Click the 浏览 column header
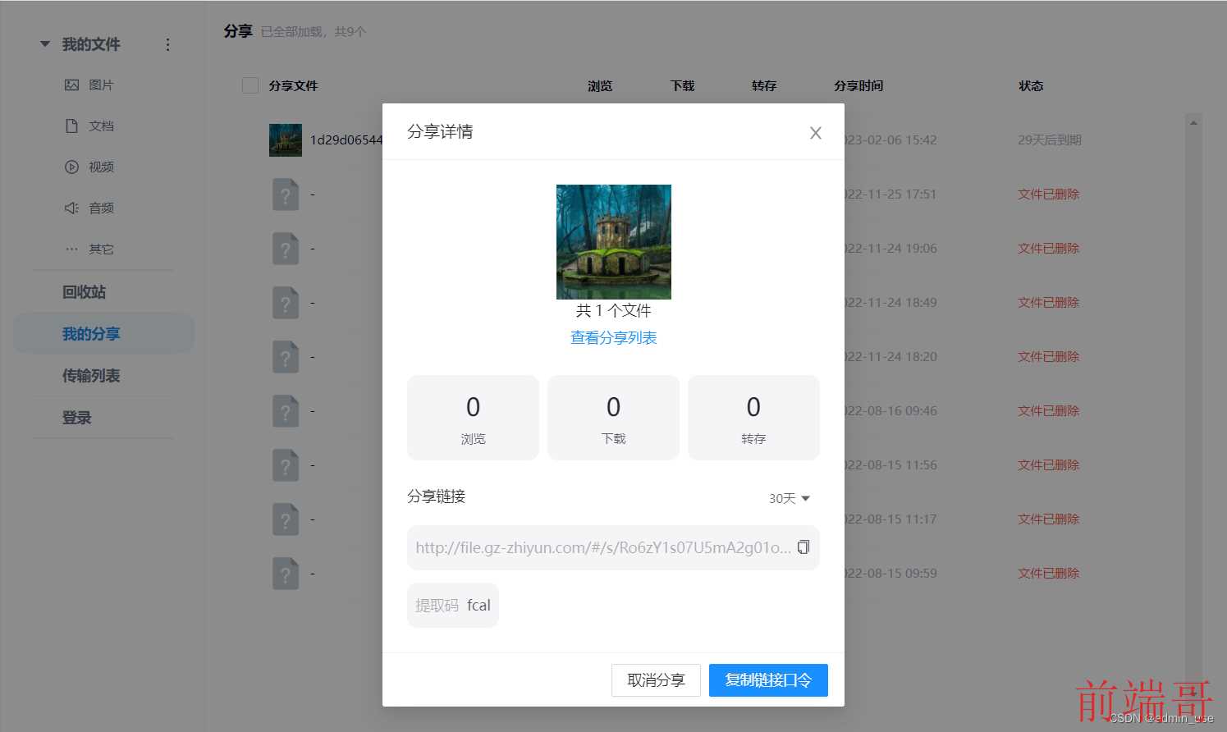Viewport: 1227px width, 732px height. [600, 85]
